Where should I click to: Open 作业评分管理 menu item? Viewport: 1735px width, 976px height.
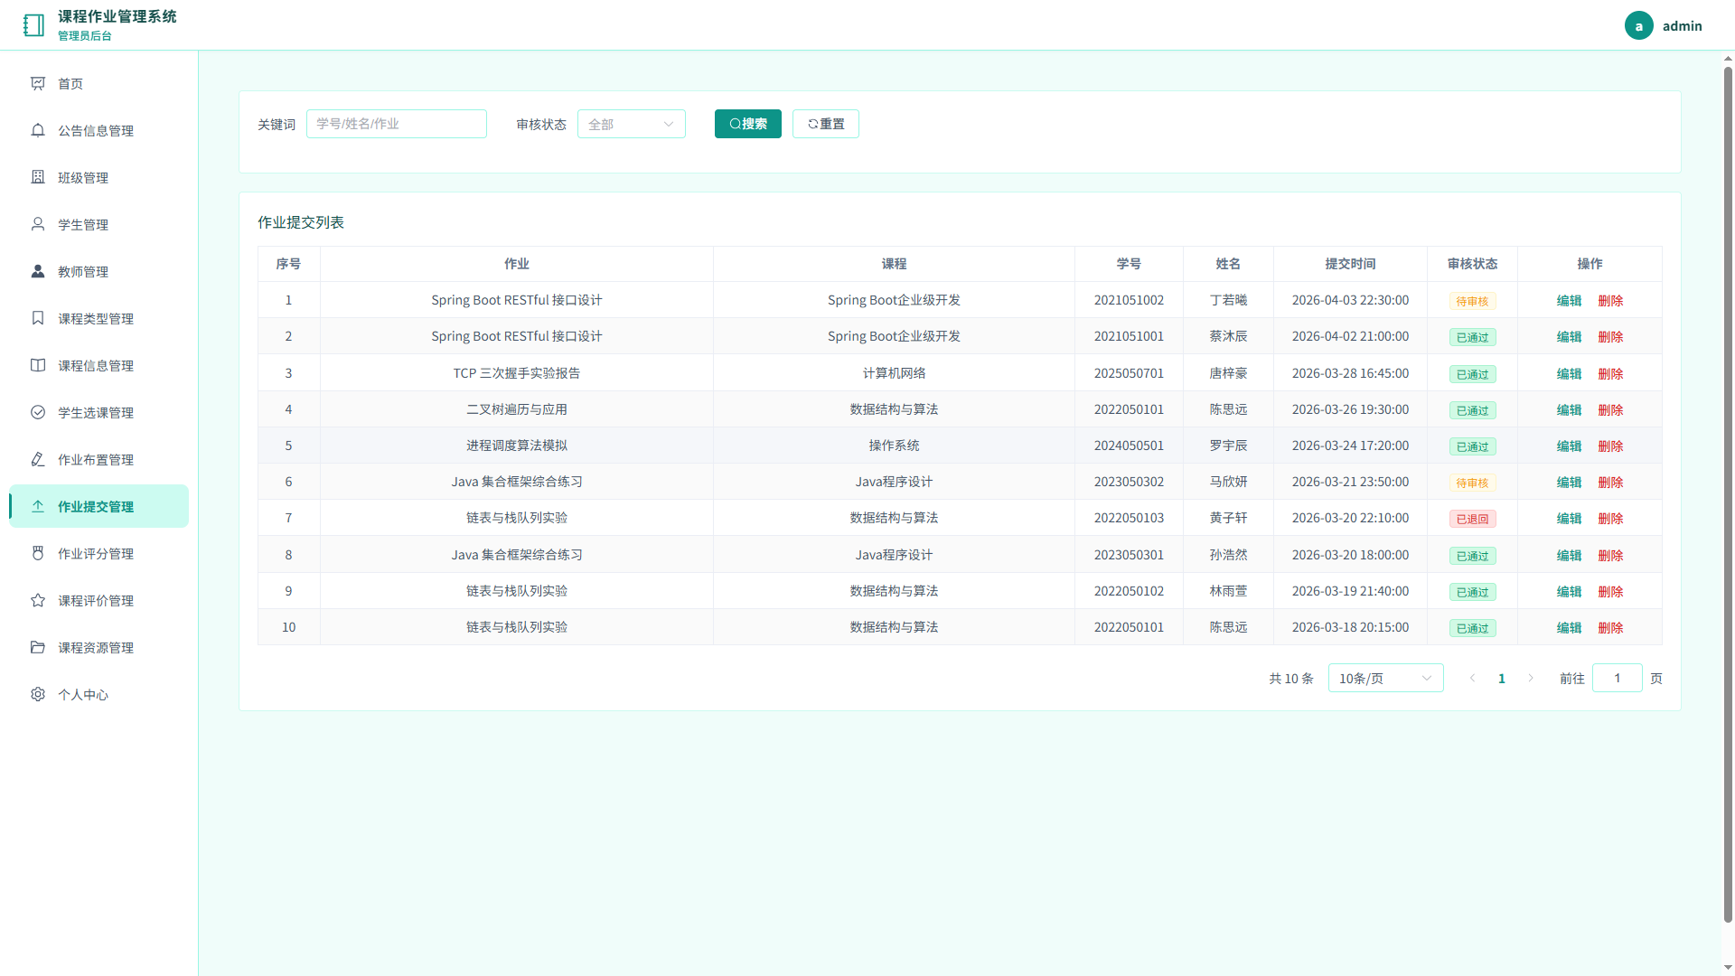click(x=98, y=553)
